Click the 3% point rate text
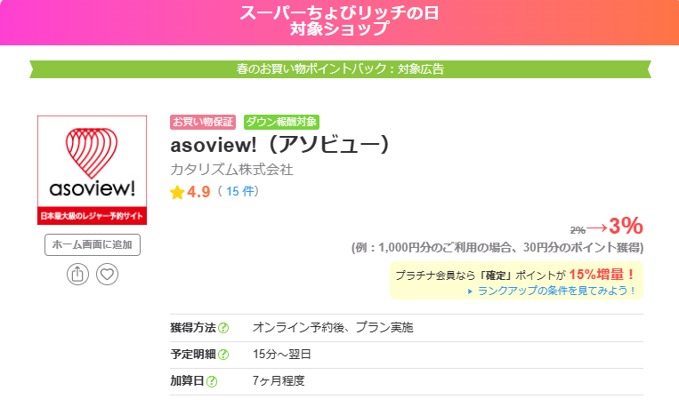 [626, 226]
